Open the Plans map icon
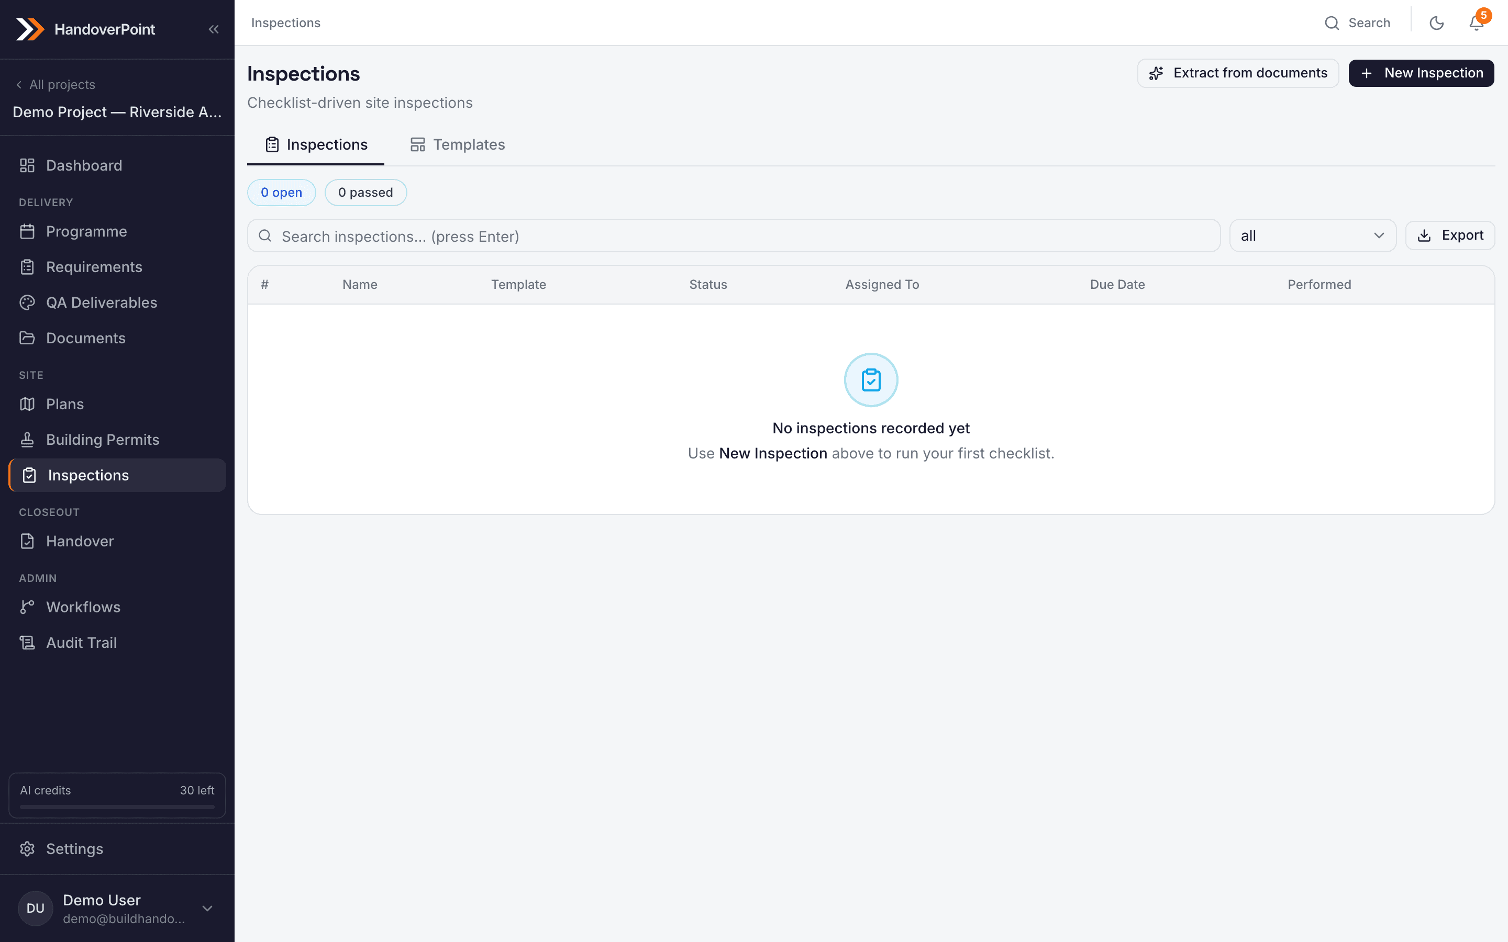Screen dimensions: 1508x942 click(x=27, y=405)
